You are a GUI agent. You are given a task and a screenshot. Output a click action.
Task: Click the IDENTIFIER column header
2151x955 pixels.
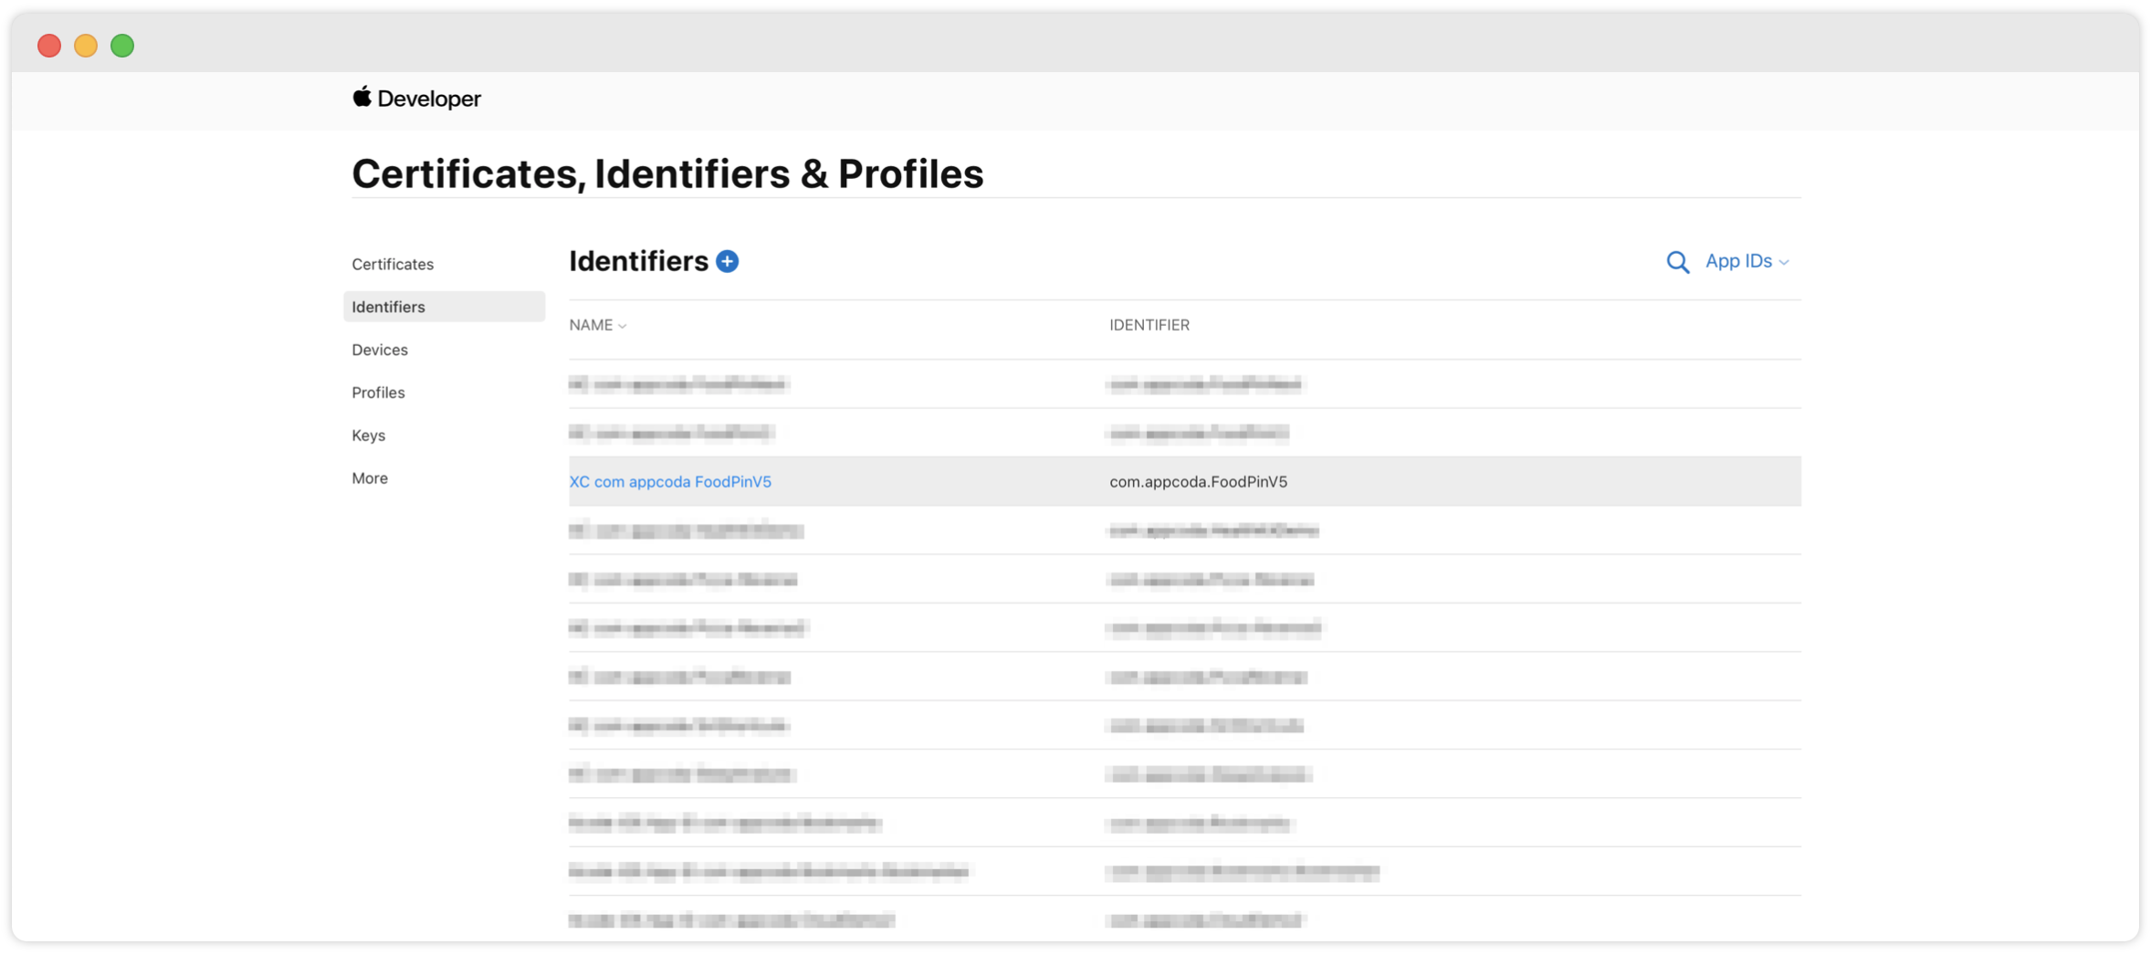point(1149,325)
